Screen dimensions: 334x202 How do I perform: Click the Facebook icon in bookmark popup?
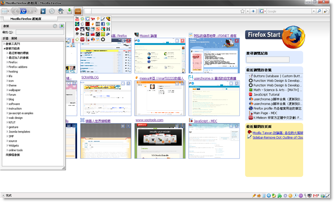pos(103,24)
